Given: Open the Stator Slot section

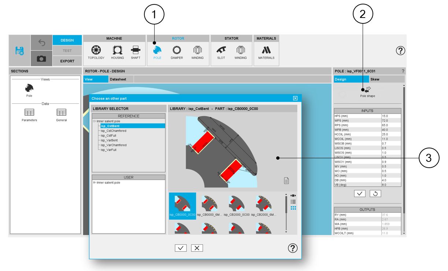Looking at the screenshot, I should [x=221, y=52].
